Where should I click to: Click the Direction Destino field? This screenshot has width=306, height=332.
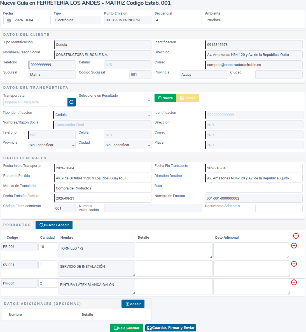254,178
